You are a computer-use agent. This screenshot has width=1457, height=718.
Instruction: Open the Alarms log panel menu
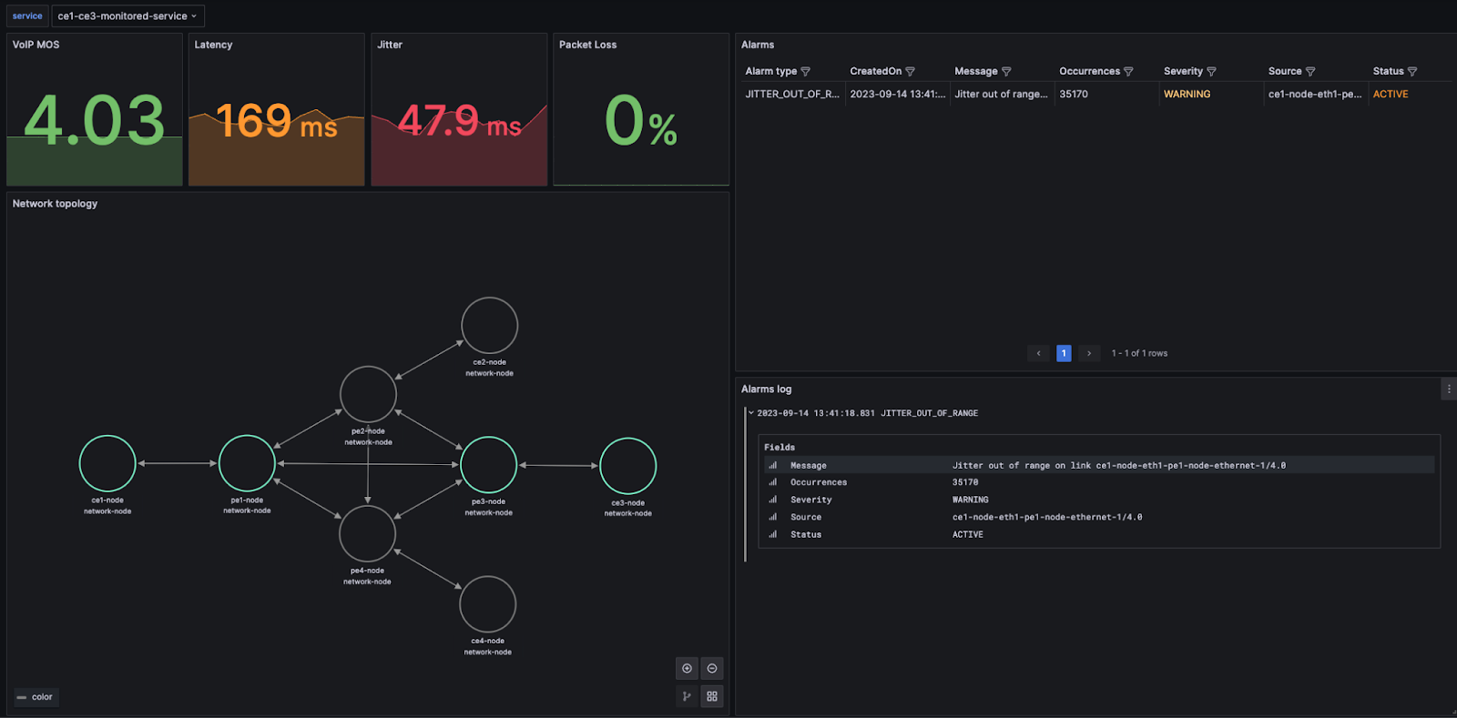pyautogui.click(x=1449, y=389)
